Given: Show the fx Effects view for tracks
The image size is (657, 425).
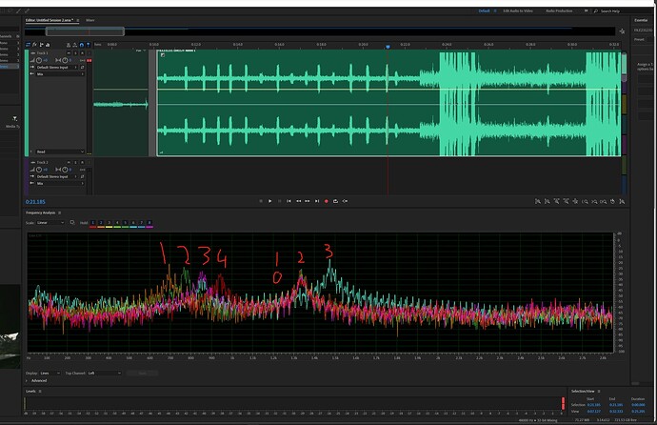Looking at the screenshot, I should [34, 45].
